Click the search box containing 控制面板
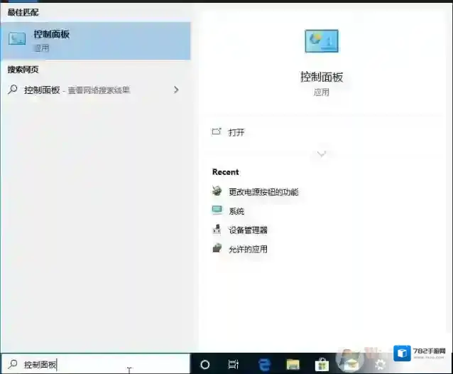Screen dimensions: 453x374 coord(96,365)
